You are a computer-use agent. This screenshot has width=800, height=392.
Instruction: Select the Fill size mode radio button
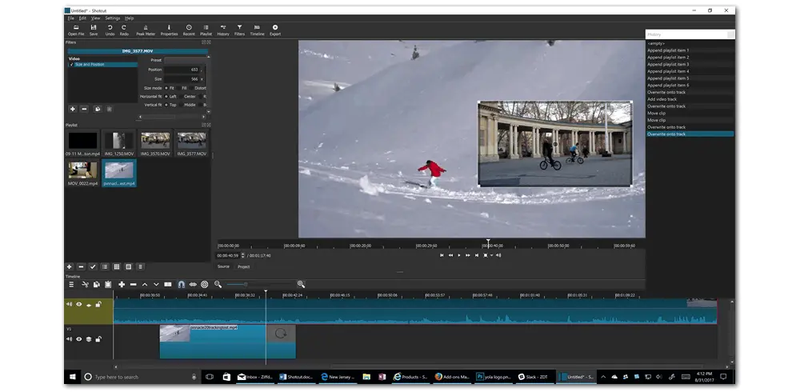tap(179, 87)
